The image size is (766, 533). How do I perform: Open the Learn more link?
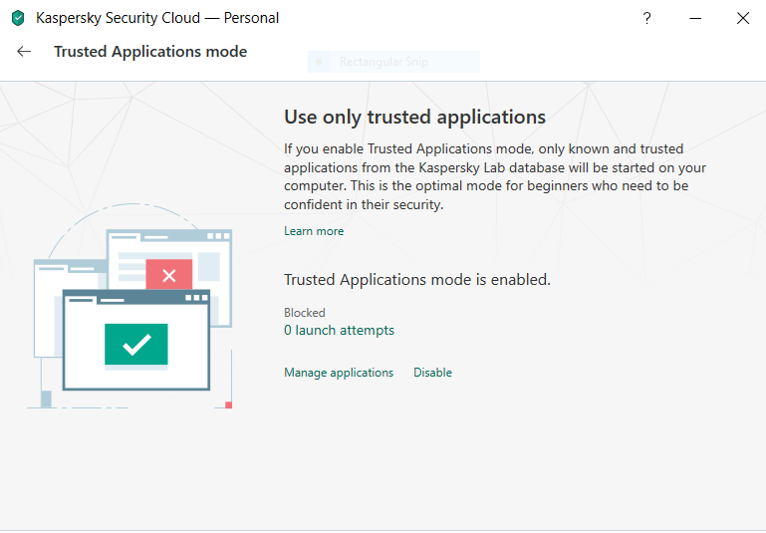coord(314,231)
